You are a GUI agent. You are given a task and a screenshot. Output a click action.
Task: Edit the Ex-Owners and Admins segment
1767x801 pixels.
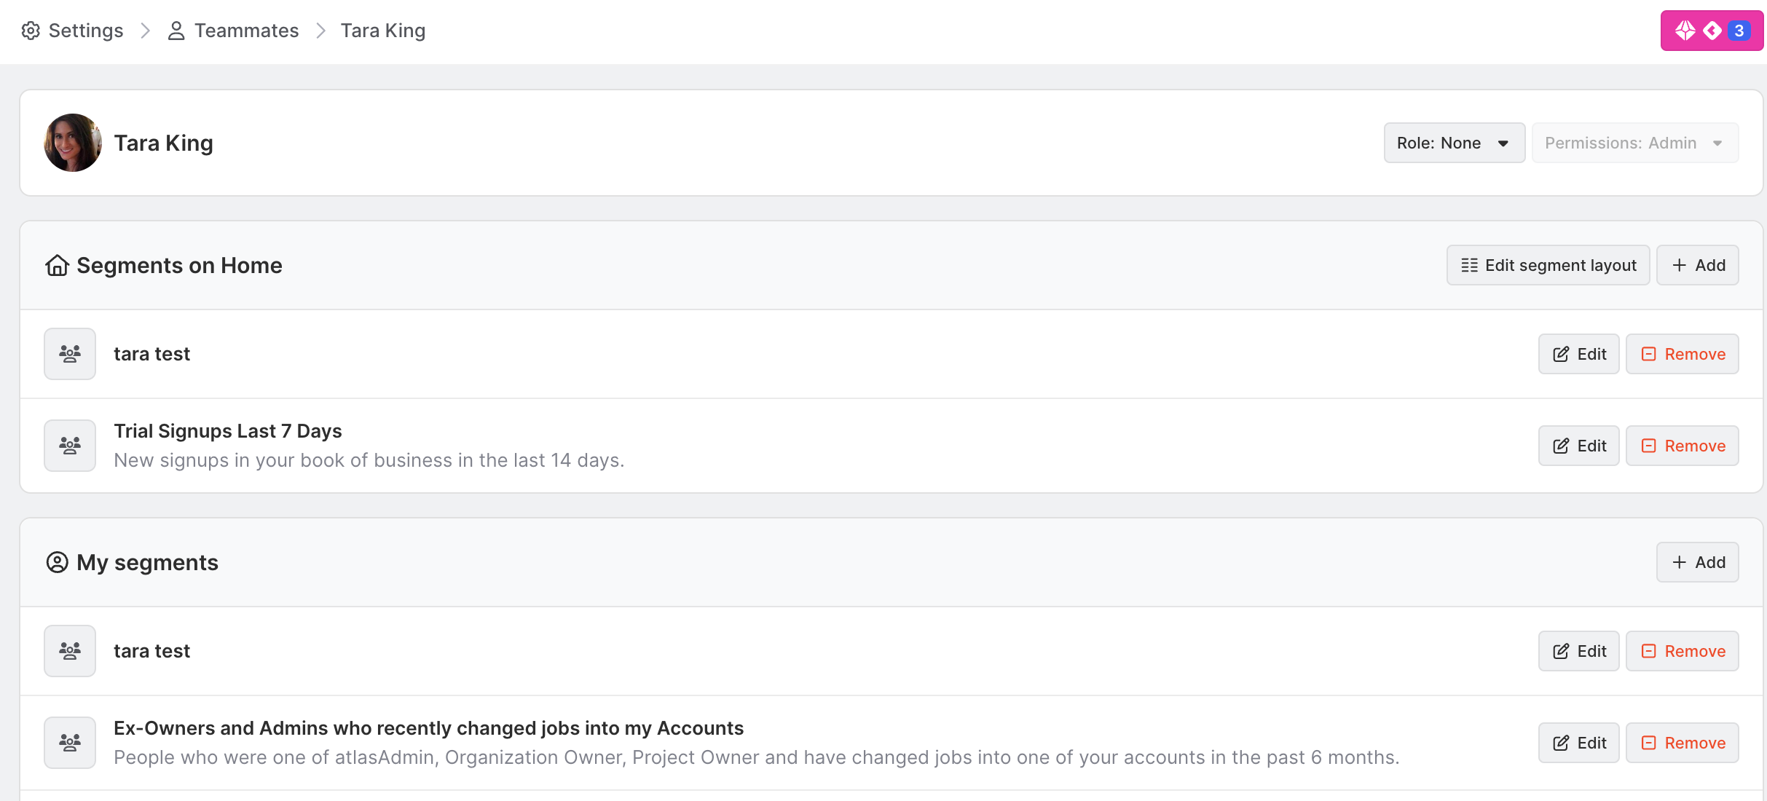click(x=1578, y=743)
